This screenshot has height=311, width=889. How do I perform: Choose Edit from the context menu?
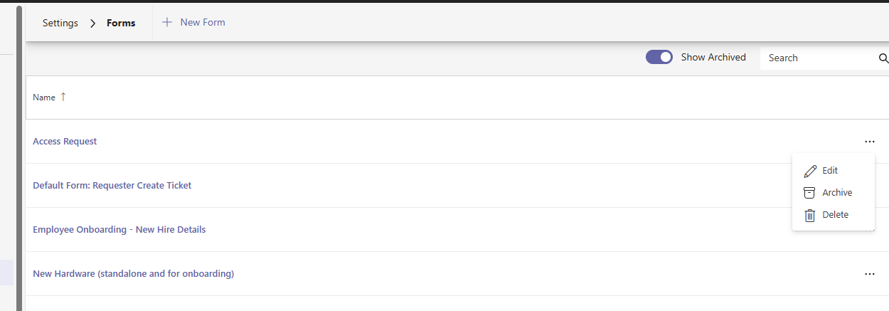830,171
